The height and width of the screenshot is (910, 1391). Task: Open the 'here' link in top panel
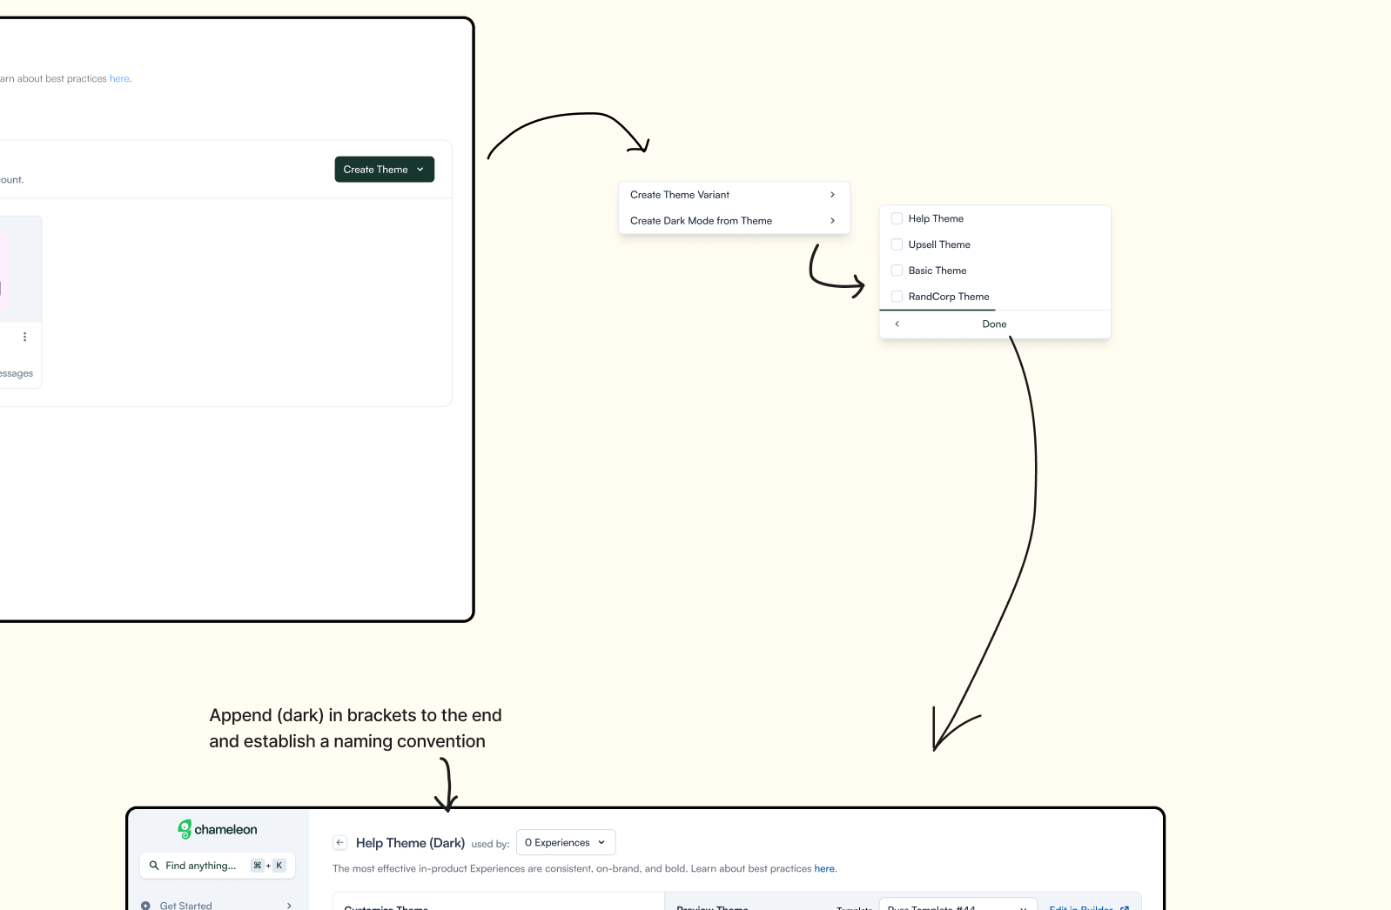click(119, 78)
